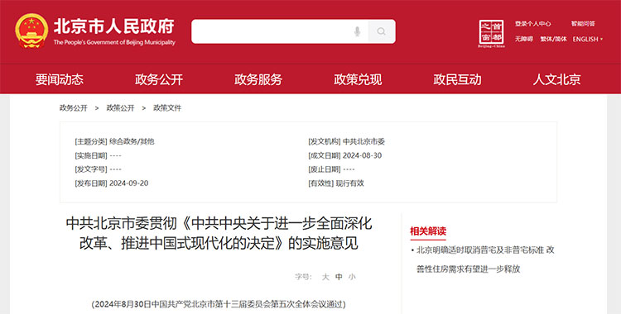Open the 政务公开 main menu

click(x=159, y=79)
